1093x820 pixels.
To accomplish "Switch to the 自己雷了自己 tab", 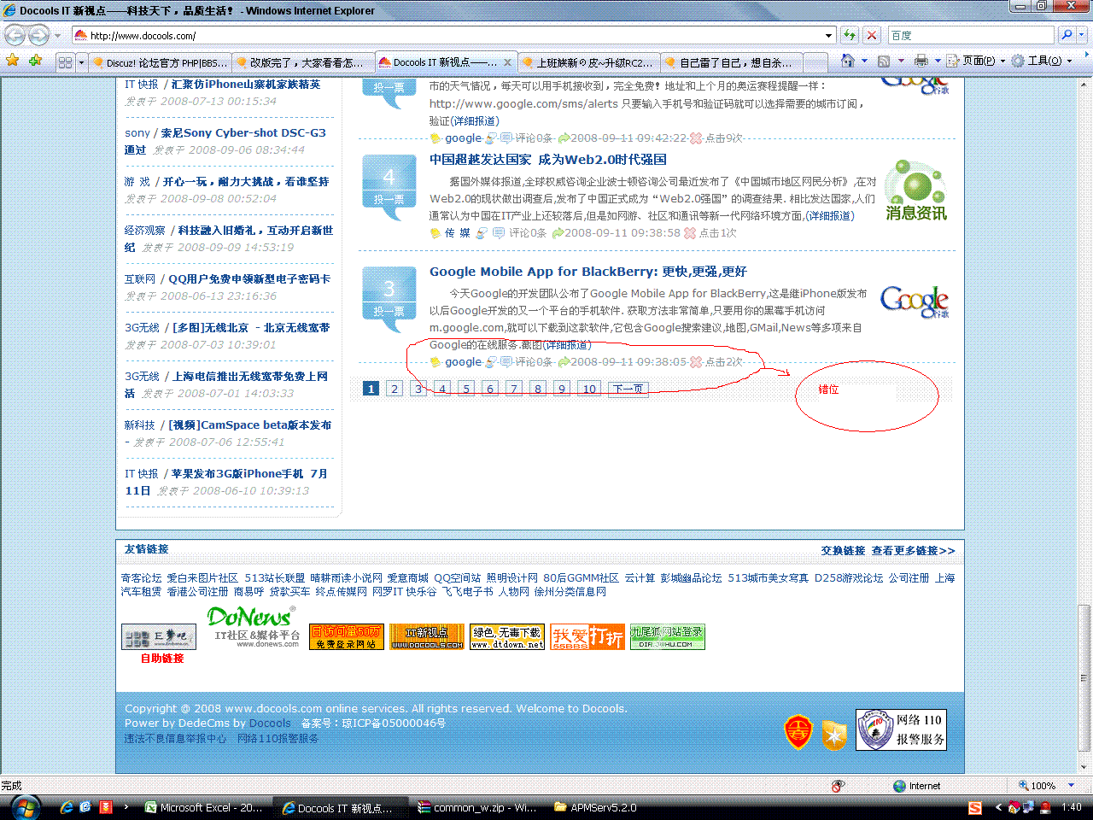I will coord(732,62).
